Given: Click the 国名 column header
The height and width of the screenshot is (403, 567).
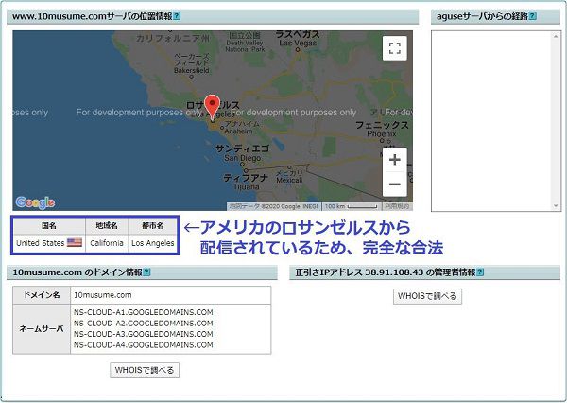Looking at the screenshot, I should click(x=49, y=225).
